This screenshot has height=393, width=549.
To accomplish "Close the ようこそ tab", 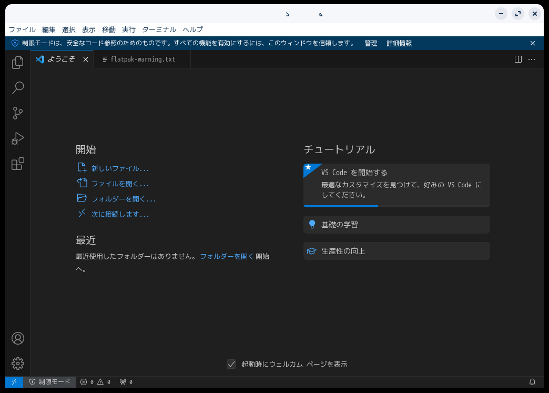I will point(85,59).
